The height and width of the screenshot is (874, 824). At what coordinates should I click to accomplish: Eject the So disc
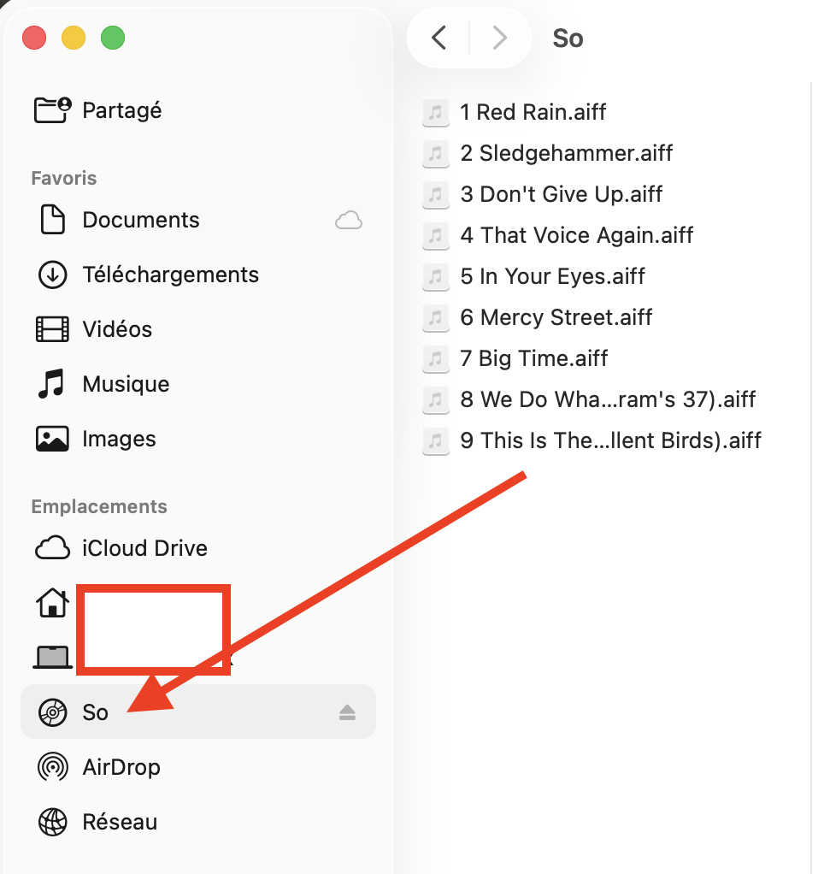point(347,712)
